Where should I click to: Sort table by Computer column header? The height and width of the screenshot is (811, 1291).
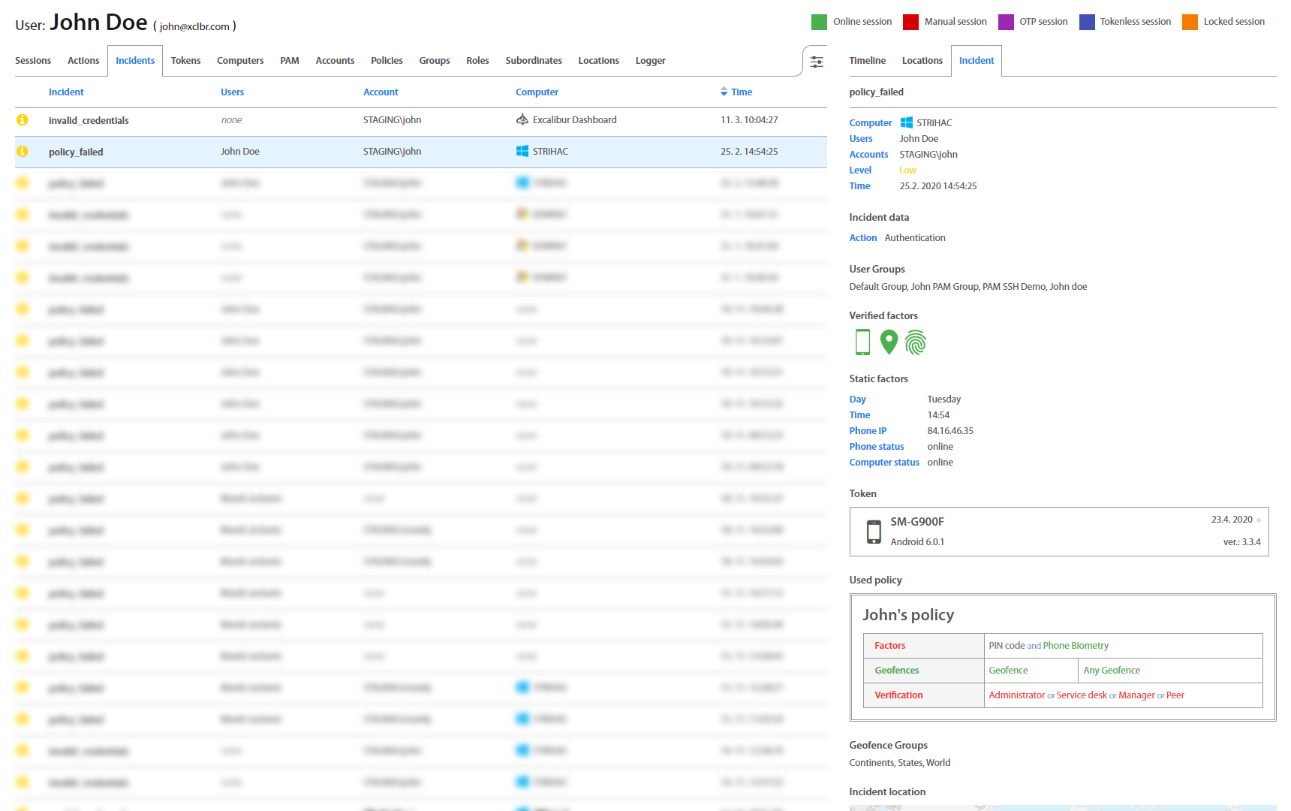(537, 92)
